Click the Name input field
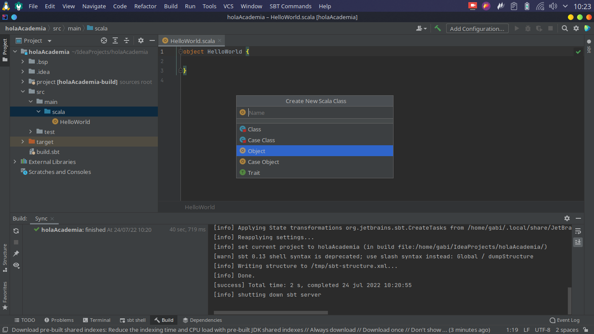The image size is (594, 334). [315, 113]
